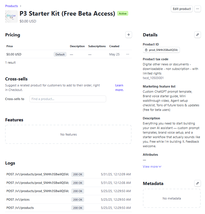Viewport: 205px width, 214px height.
Task: Open the product overflow menu beside Edit product
Action: pyautogui.click(x=198, y=9)
